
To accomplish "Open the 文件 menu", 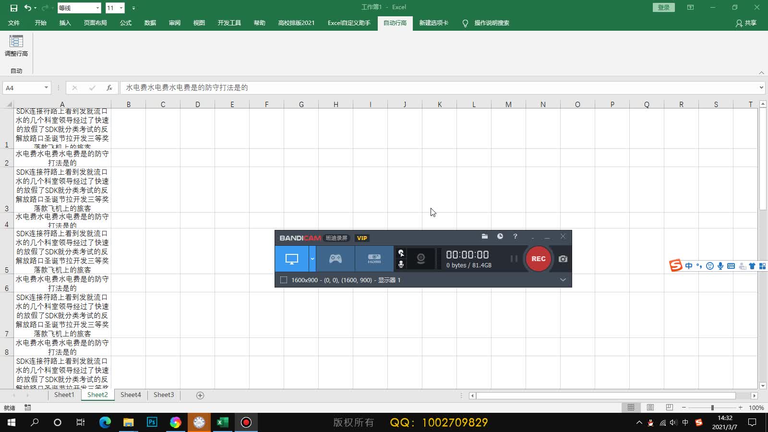I will [14, 23].
